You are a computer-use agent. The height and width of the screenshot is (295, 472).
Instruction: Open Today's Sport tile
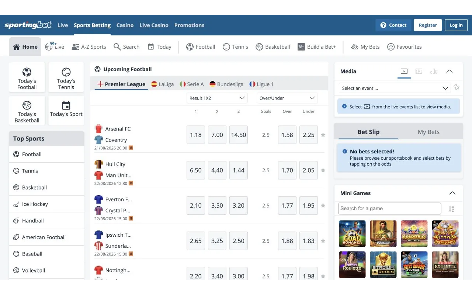66,110
